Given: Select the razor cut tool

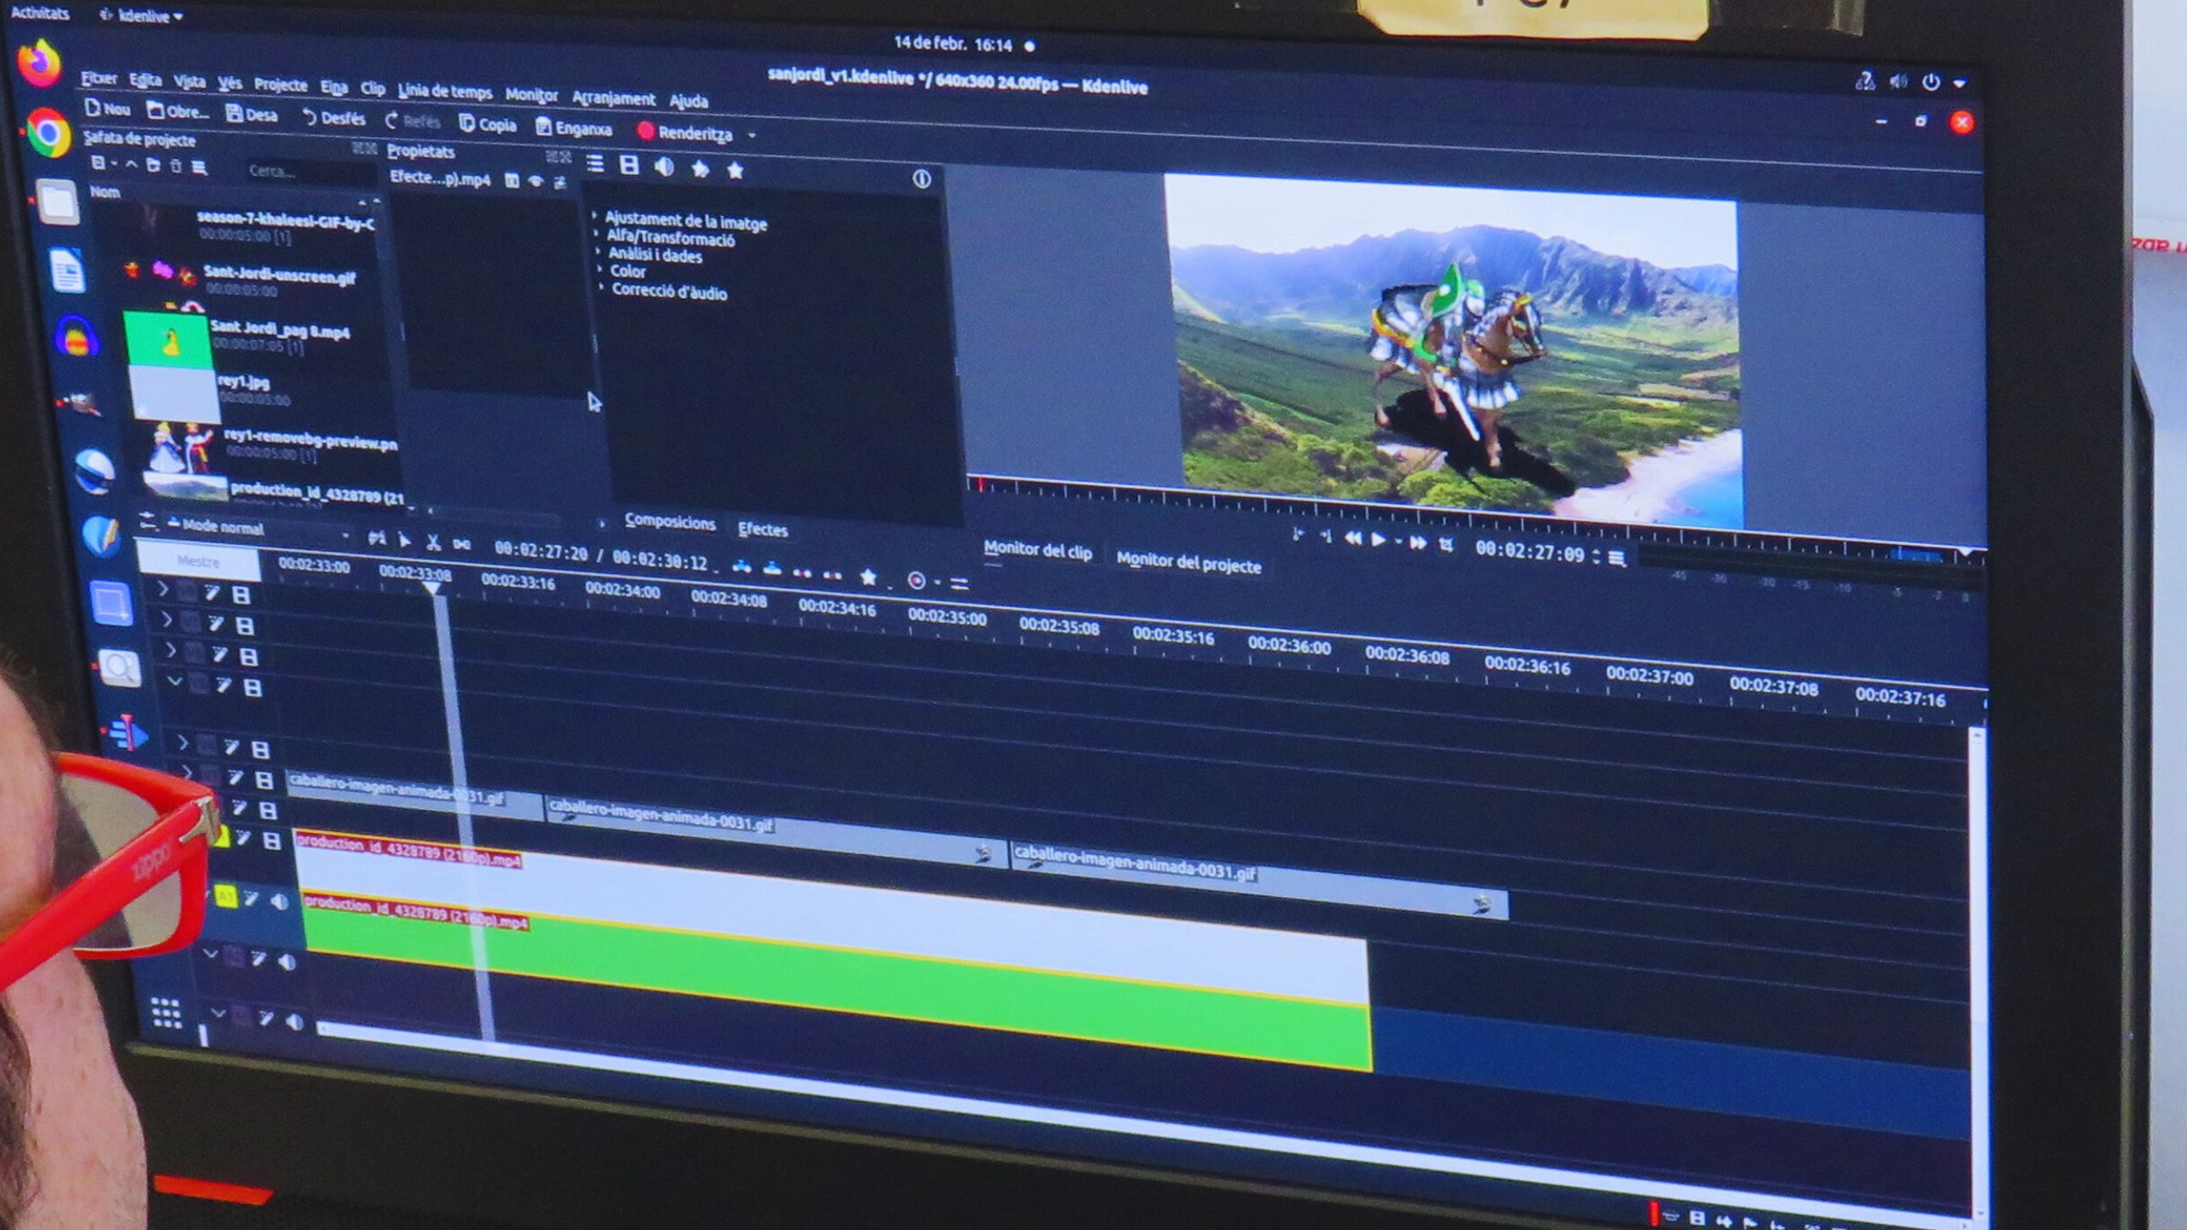Looking at the screenshot, I should click(433, 542).
